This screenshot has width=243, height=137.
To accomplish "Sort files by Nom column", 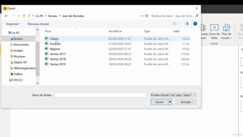I will [48, 31].
